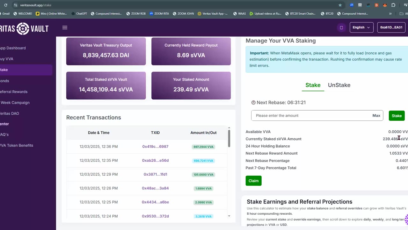Open transaction 0x9530...372d
This screenshot has width=408, height=230.
(x=155, y=216)
